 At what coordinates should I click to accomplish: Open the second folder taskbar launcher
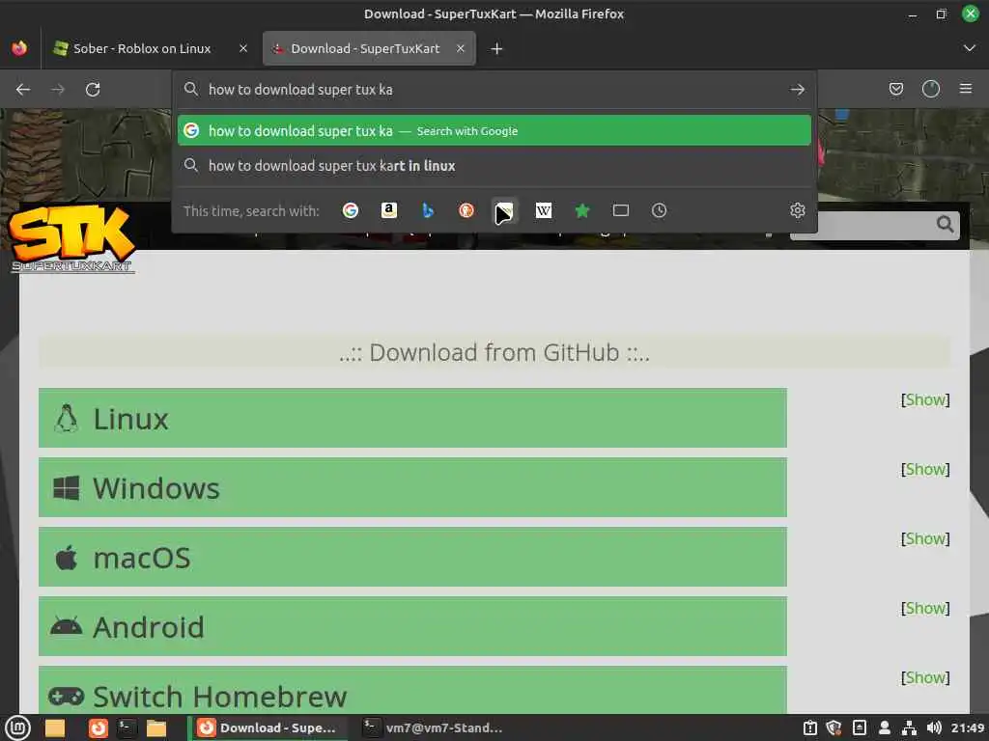click(x=155, y=727)
